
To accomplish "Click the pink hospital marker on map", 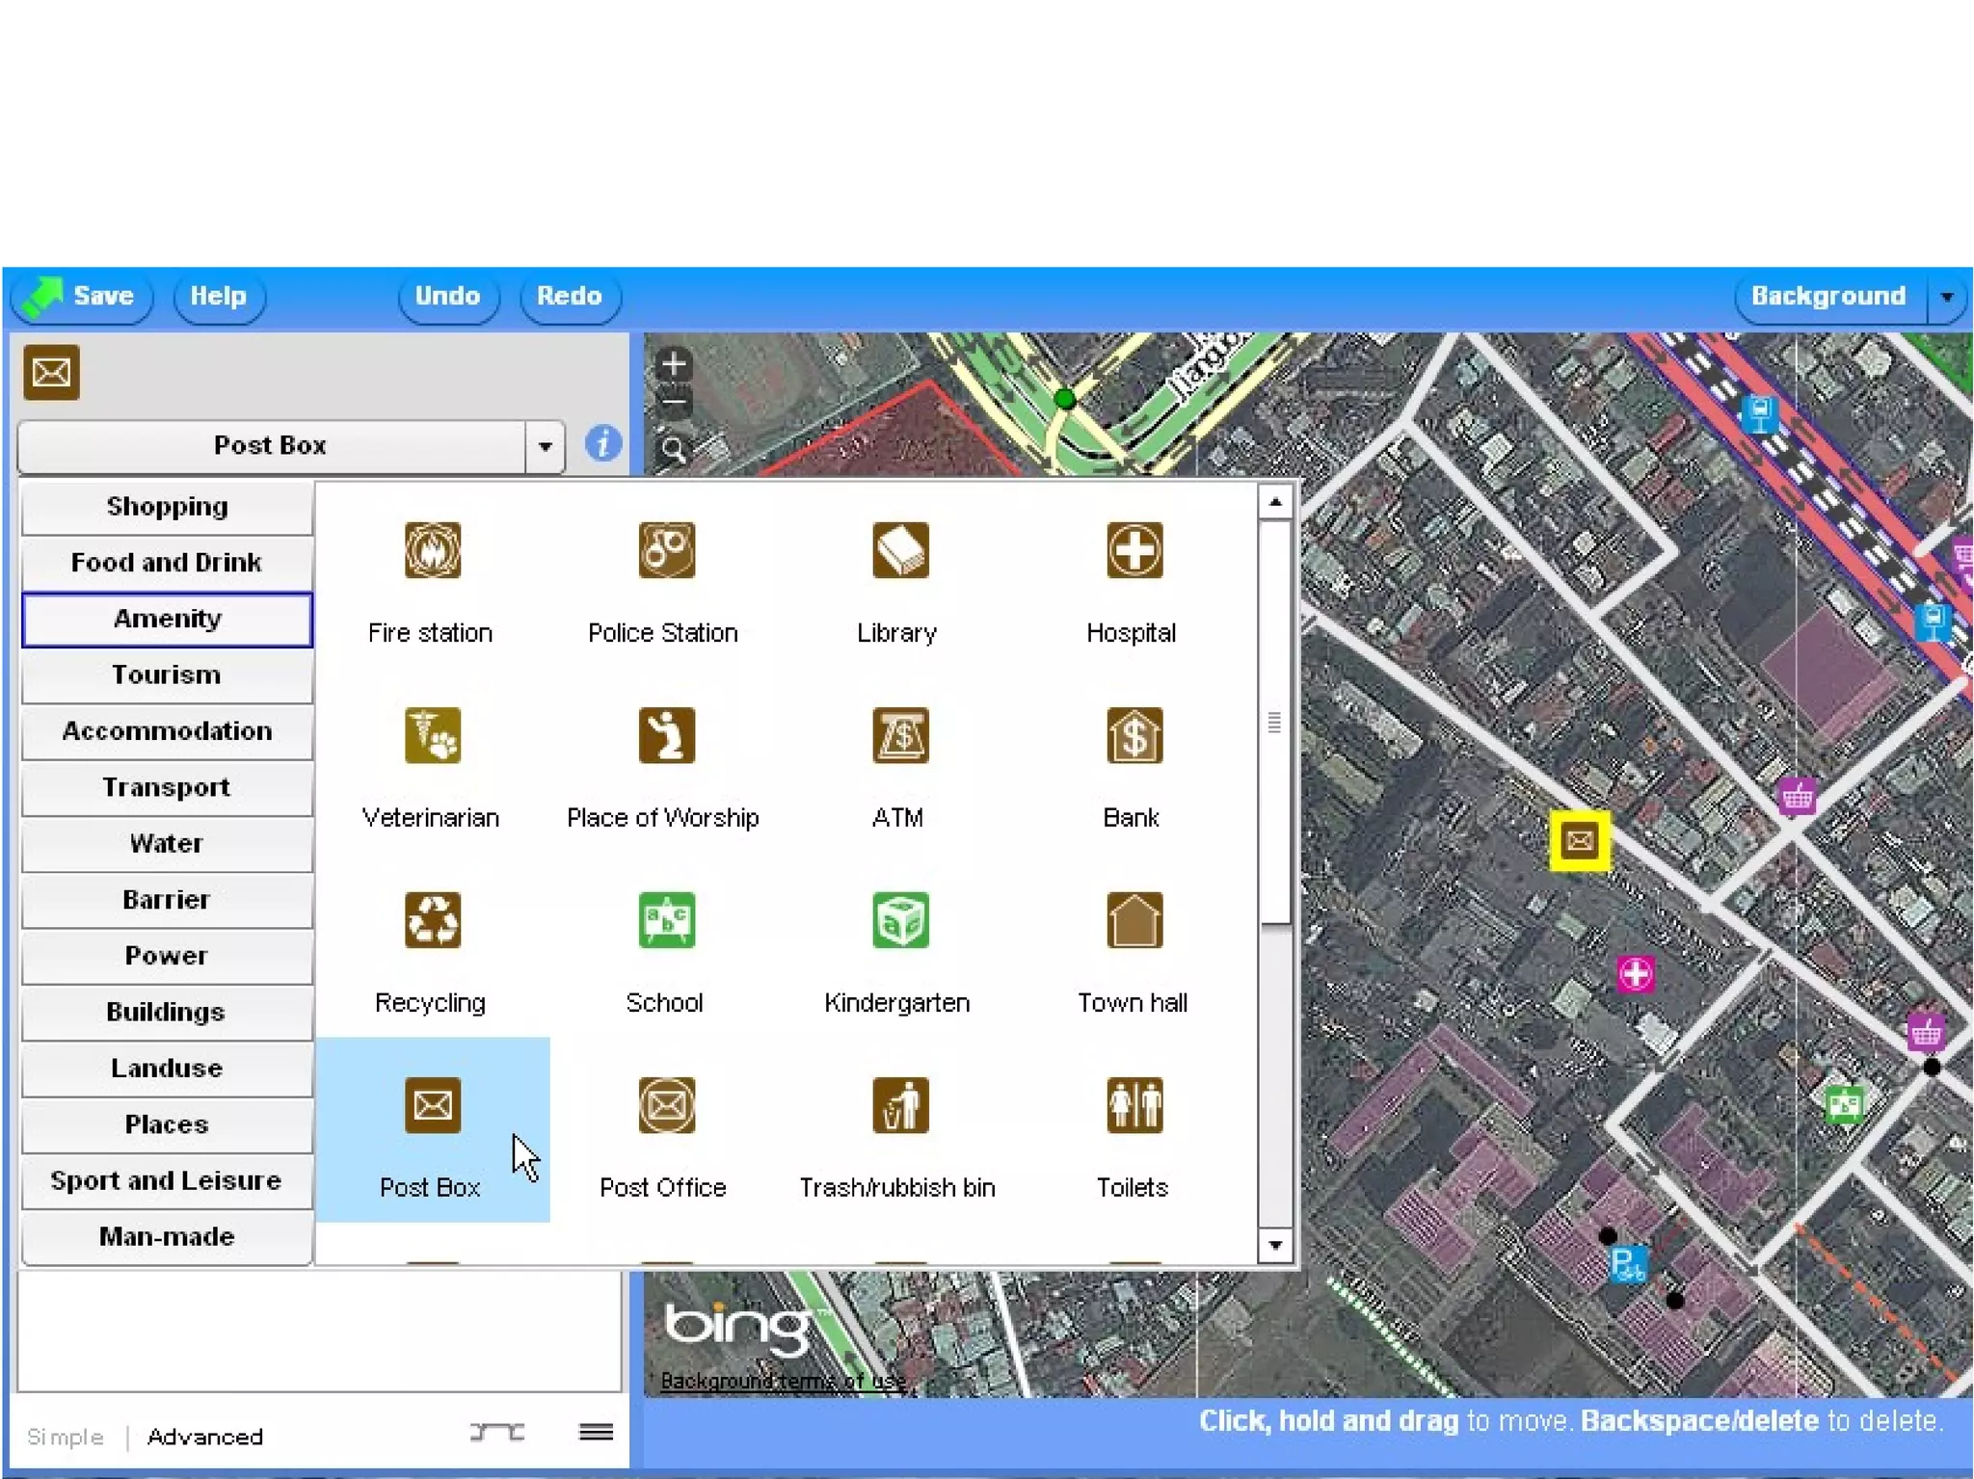I will 1635,974.
